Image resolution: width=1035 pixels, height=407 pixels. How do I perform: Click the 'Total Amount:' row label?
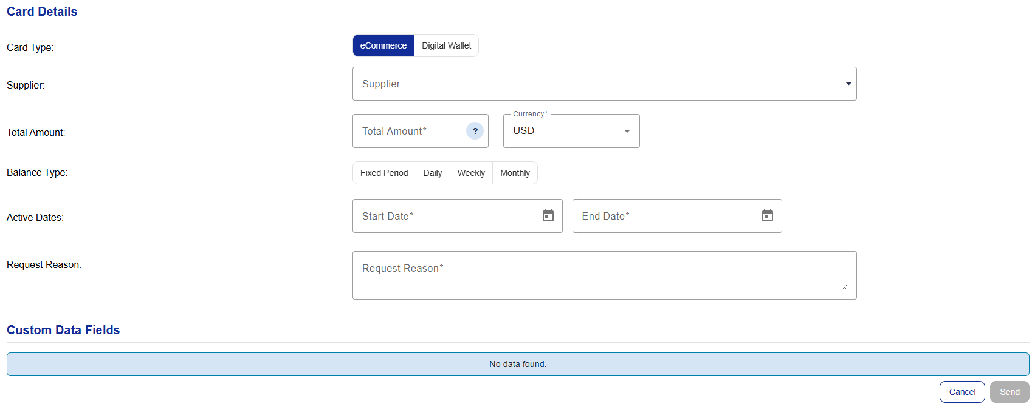[x=36, y=132]
